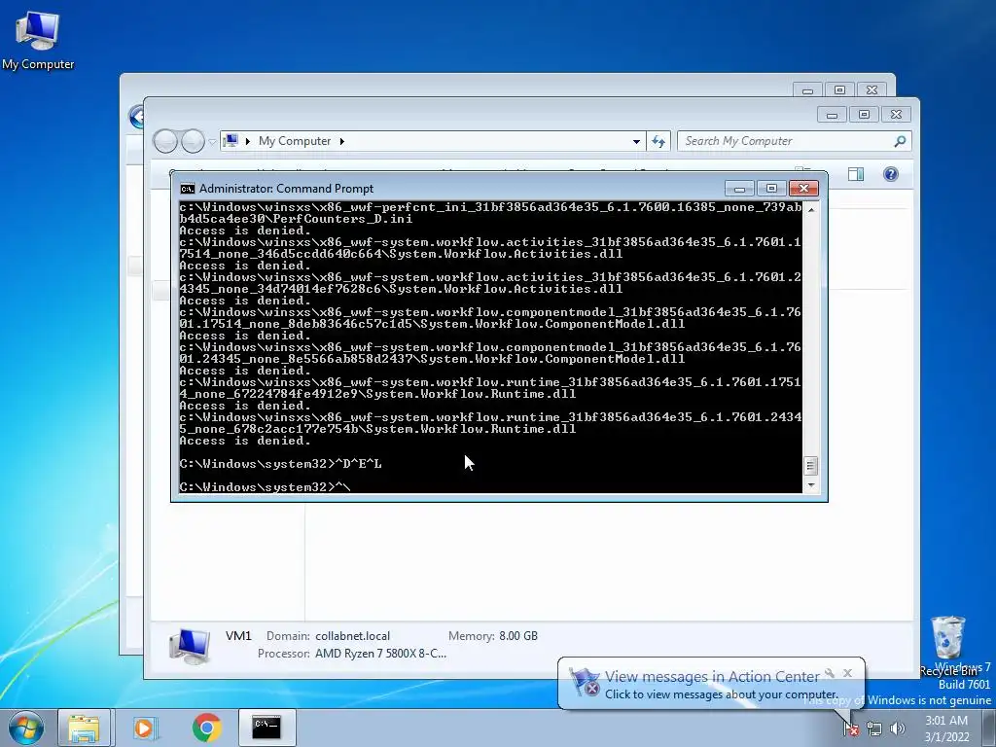Click View messages in Action Center balloon
This screenshot has width=996, height=747.
click(711, 677)
